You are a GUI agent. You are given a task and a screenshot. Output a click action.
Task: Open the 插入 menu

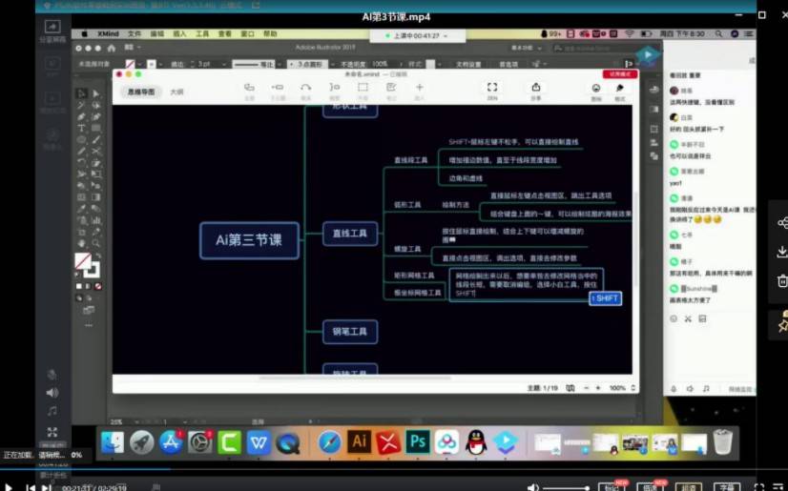coord(179,33)
